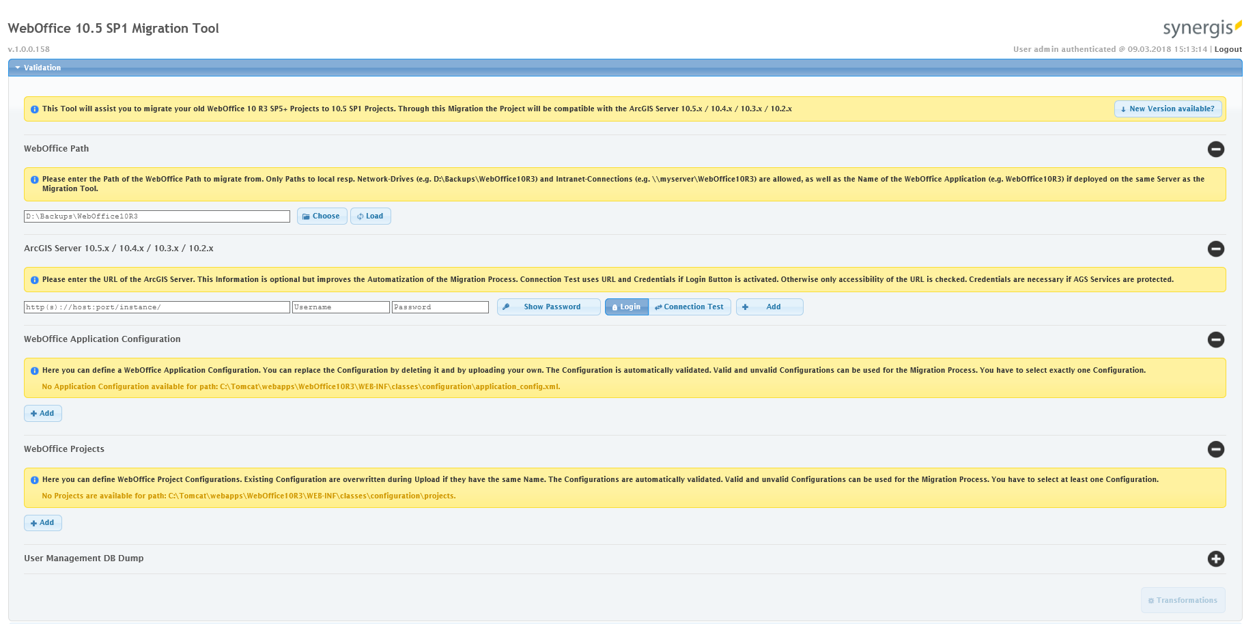Click the WebOffice backup path input field
1257x624 pixels.
(x=156, y=216)
